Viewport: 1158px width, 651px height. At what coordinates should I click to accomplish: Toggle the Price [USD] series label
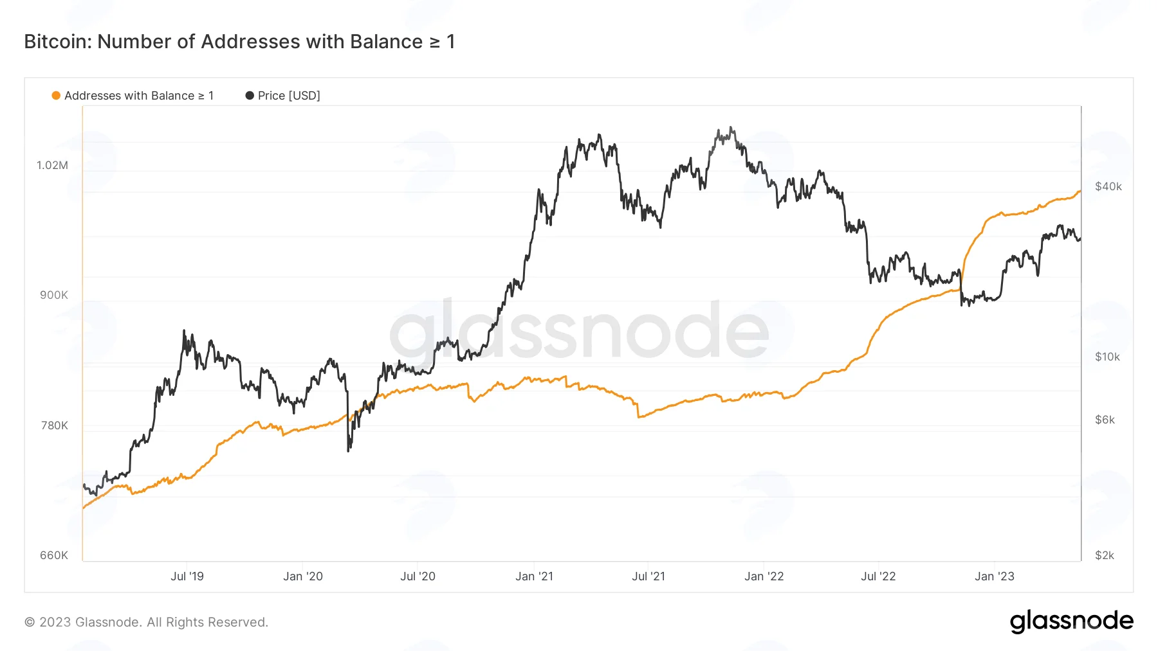tap(289, 96)
